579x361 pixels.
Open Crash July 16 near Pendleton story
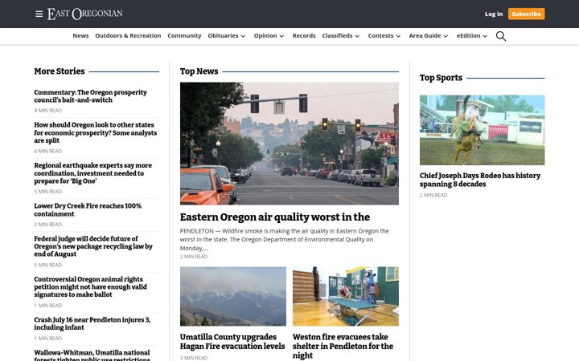(92, 323)
